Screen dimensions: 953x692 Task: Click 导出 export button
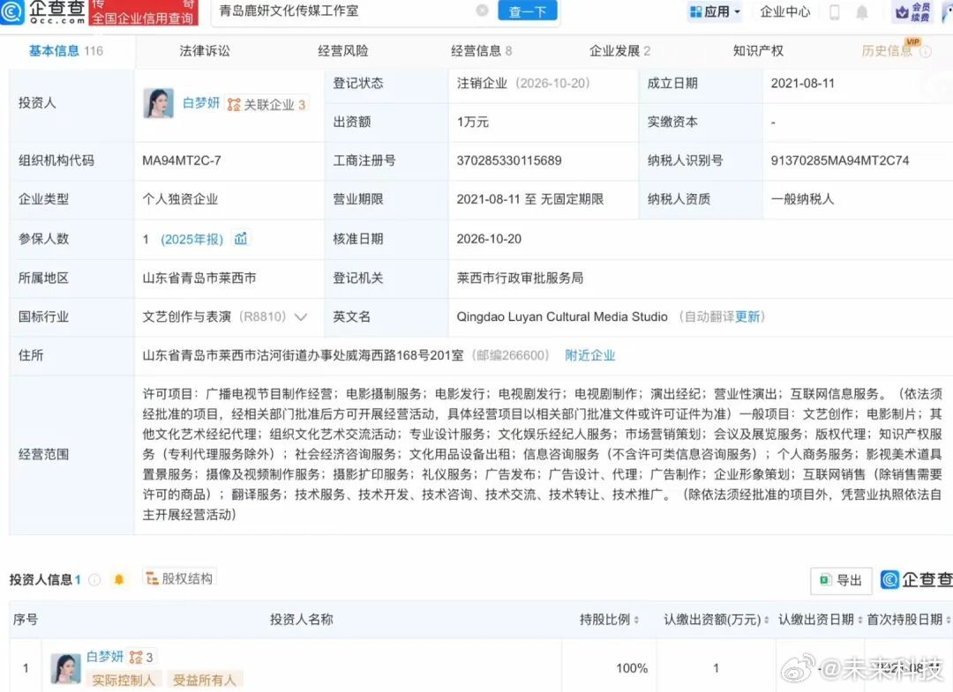tap(841, 580)
